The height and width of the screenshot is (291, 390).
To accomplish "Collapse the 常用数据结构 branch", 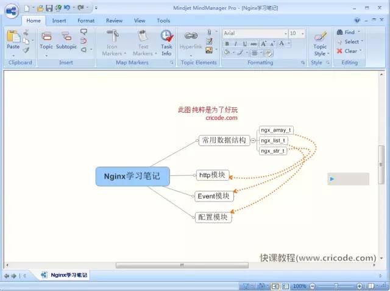I will pos(253,141).
